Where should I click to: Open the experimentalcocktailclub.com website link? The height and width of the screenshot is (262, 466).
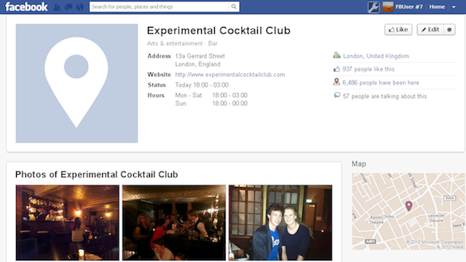(230, 74)
